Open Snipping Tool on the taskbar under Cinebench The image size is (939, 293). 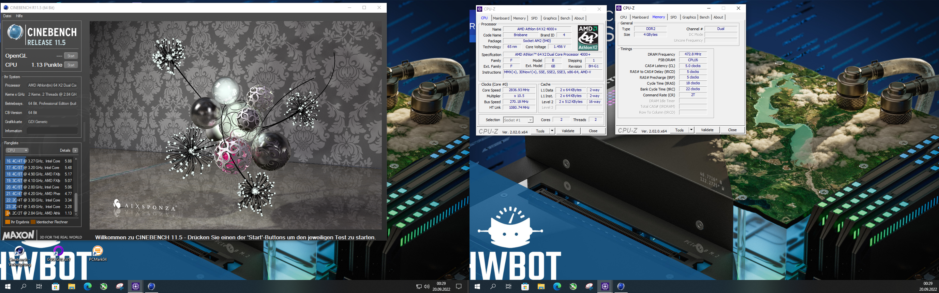(x=120, y=286)
